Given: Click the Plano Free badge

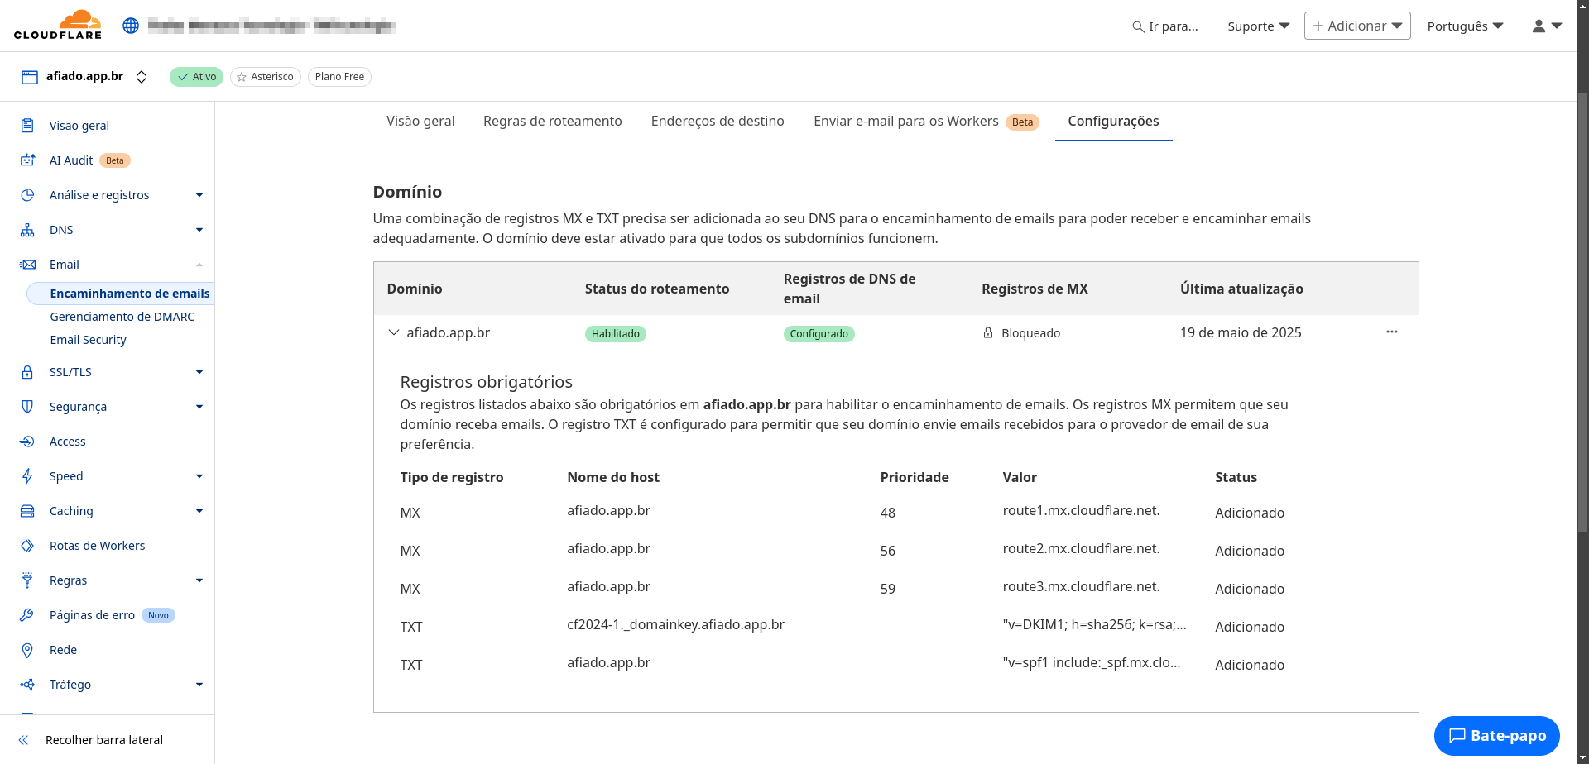Looking at the screenshot, I should tap(339, 77).
